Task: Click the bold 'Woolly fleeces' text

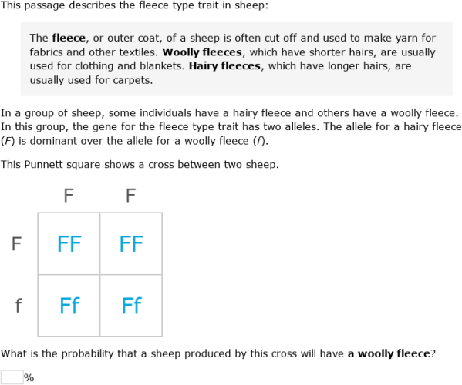Action: 202,52
